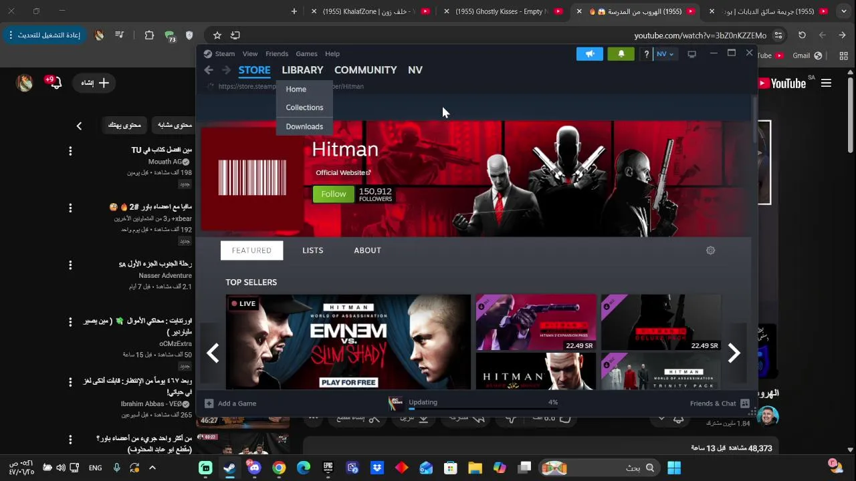Open Hitman 3 Expansion Pass thumbnail
Screen dimensions: 856x481
(x=536, y=323)
